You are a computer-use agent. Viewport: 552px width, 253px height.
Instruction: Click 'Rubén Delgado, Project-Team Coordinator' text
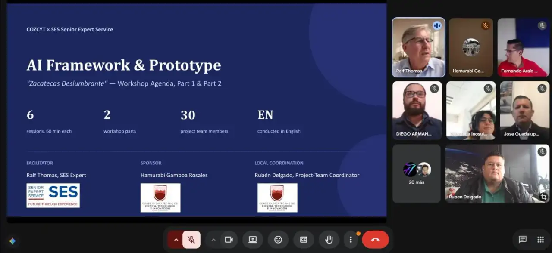(x=307, y=175)
